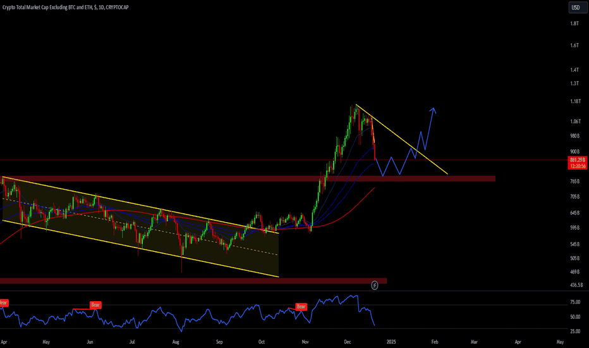
Task: Click the RSI 50.00 scale label
Action: click(x=575, y=317)
